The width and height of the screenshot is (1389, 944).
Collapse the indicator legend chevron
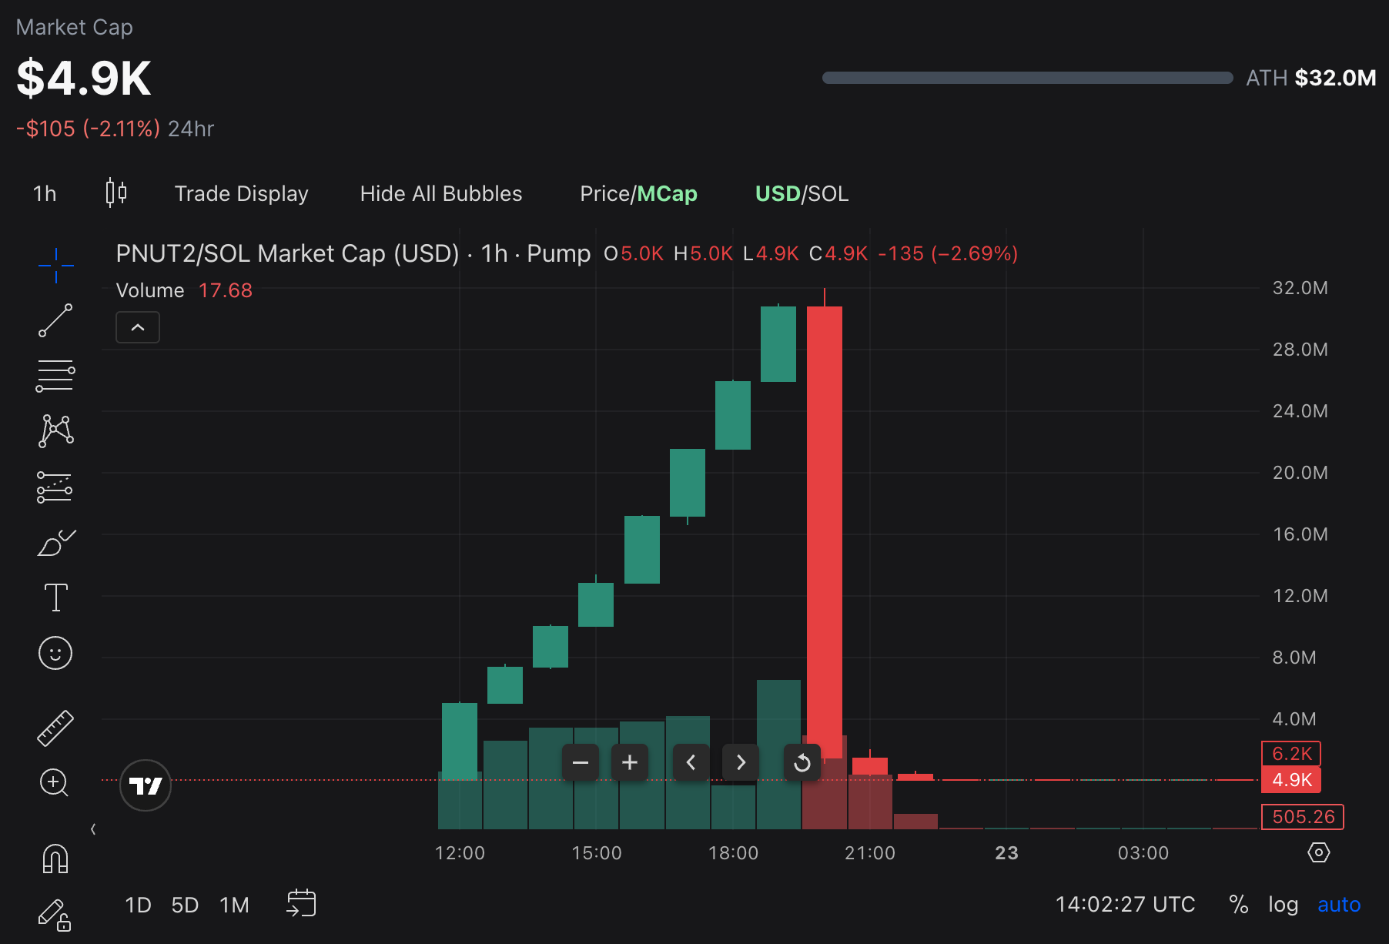(x=138, y=327)
